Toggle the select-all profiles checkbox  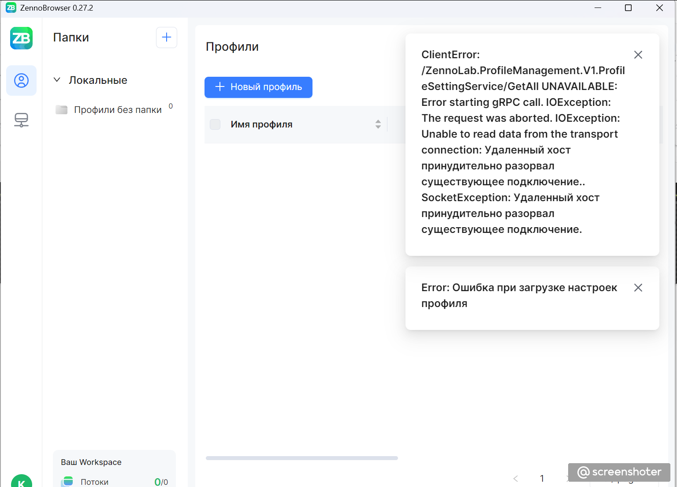click(215, 124)
